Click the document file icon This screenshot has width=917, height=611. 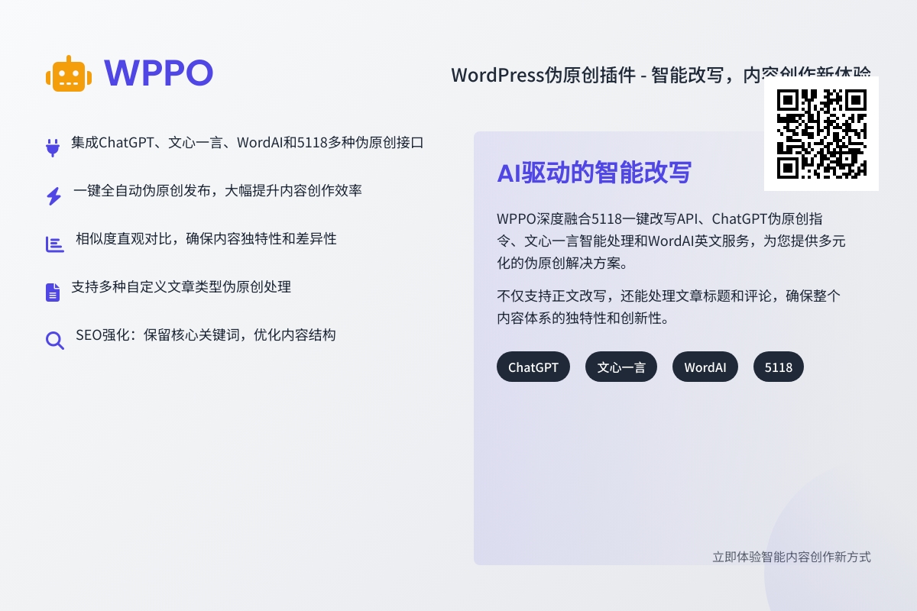coord(53,292)
